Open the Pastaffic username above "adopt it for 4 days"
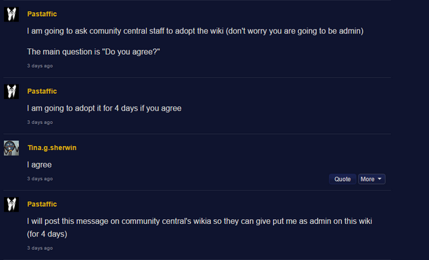429x260 pixels. click(42, 91)
